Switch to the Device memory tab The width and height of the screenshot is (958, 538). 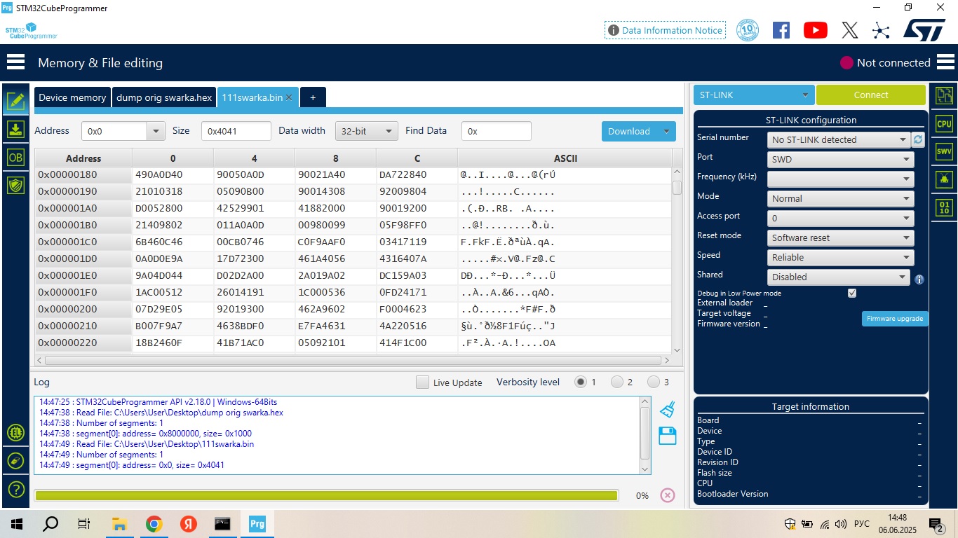pyautogui.click(x=72, y=97)
